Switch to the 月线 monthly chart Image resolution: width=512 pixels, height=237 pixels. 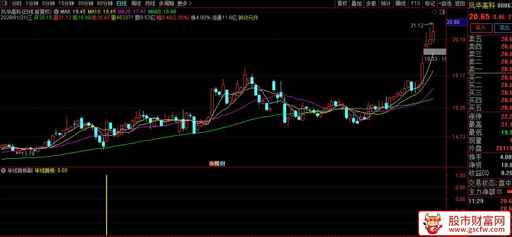pyautogui.click(x=150, y=4)
